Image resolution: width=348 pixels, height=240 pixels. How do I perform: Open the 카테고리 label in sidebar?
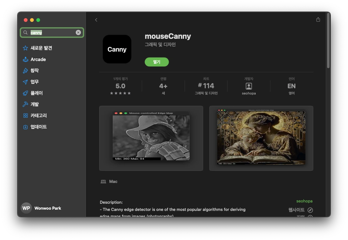(x=38, y=115)
